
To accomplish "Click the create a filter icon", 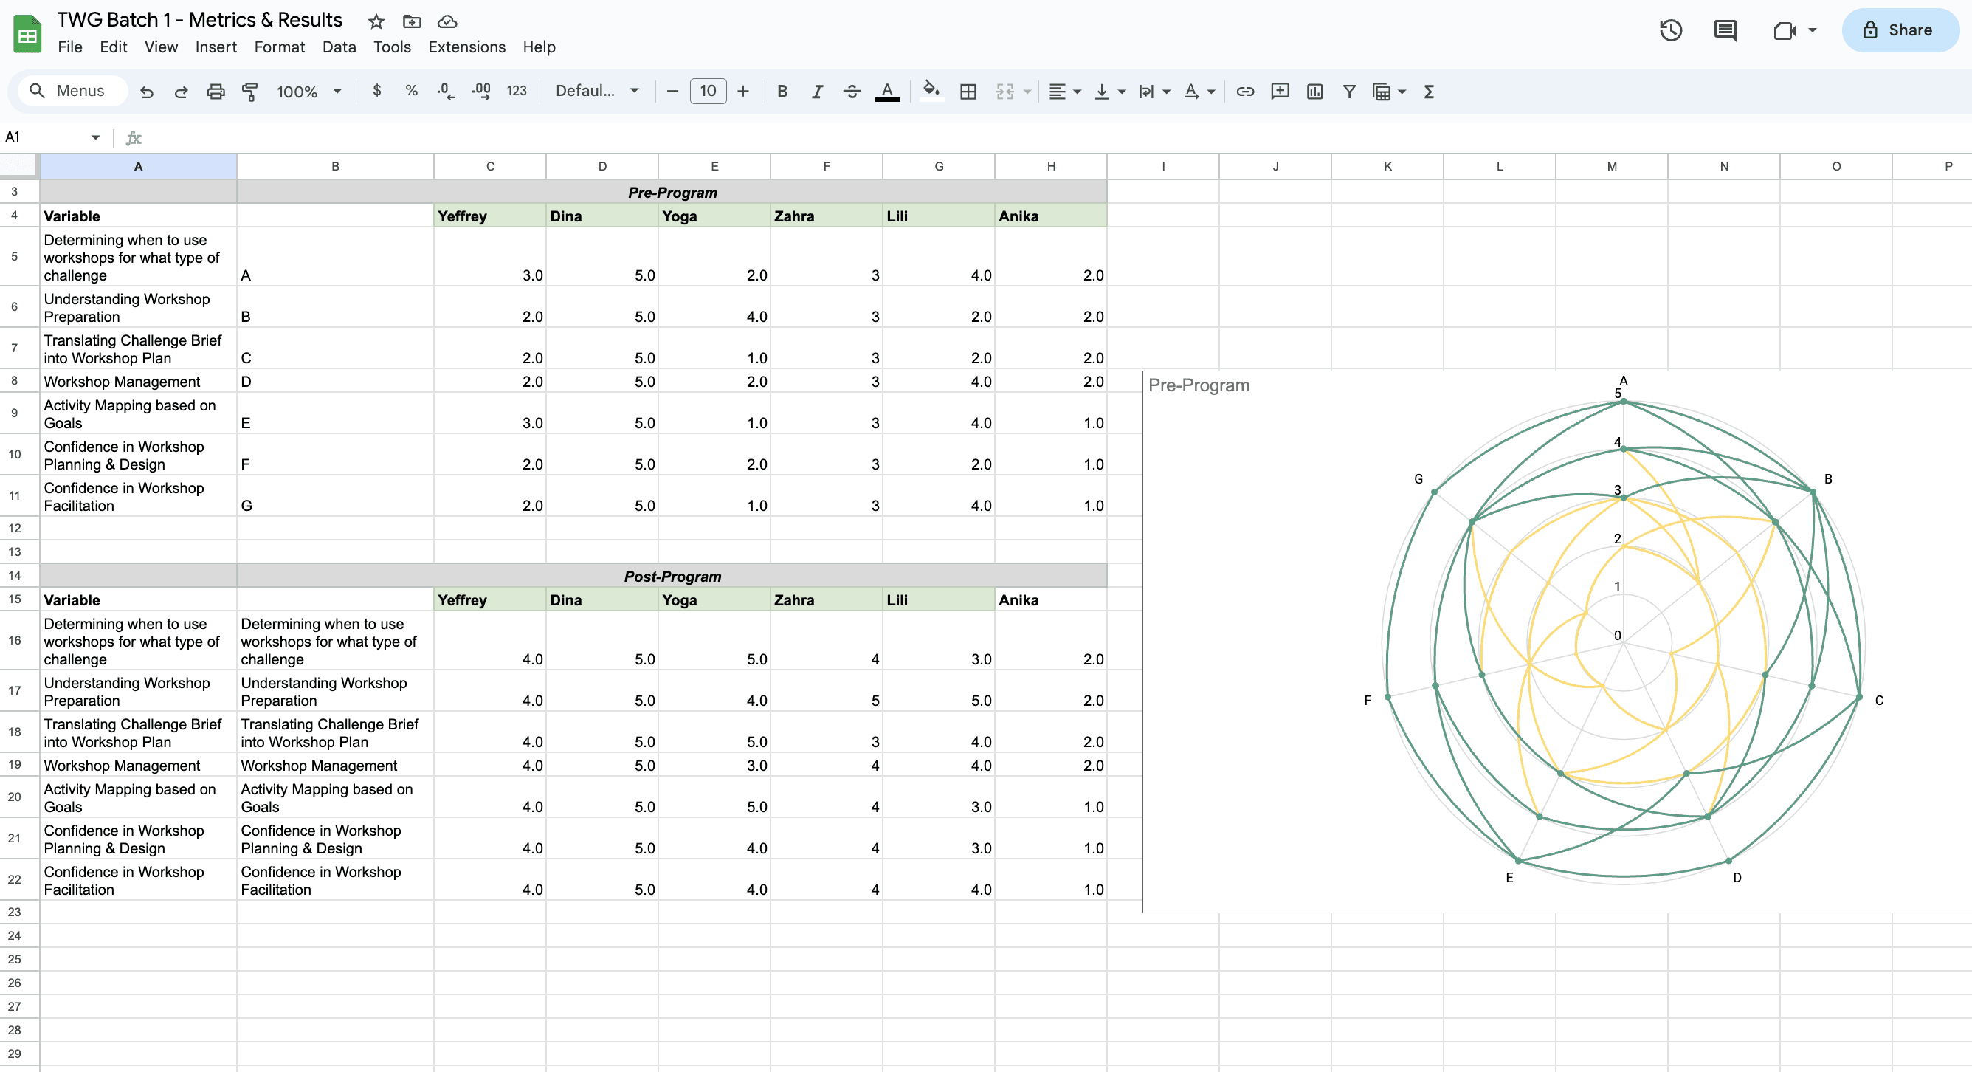I will pyautogui.click(x=1349, y=92).
